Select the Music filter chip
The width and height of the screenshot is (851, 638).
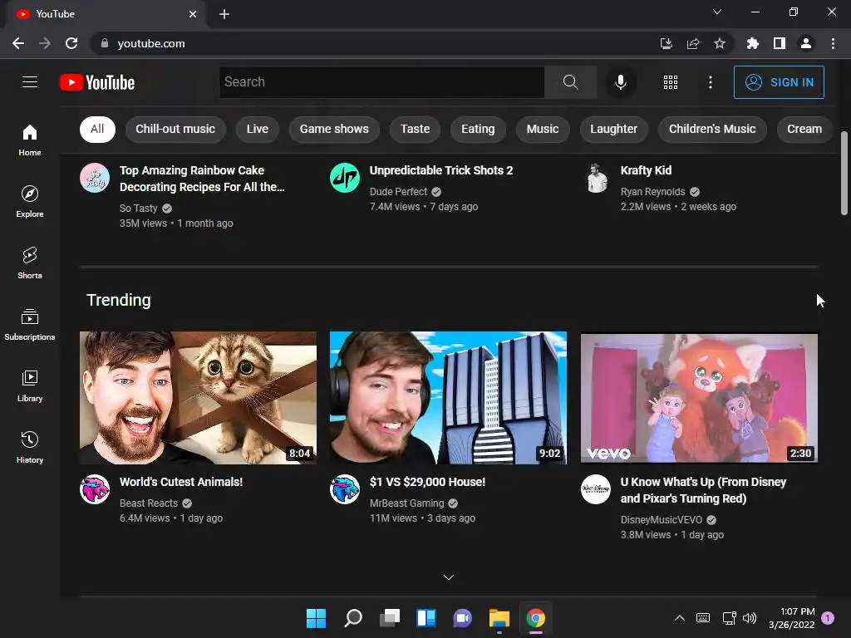(543, 129)
